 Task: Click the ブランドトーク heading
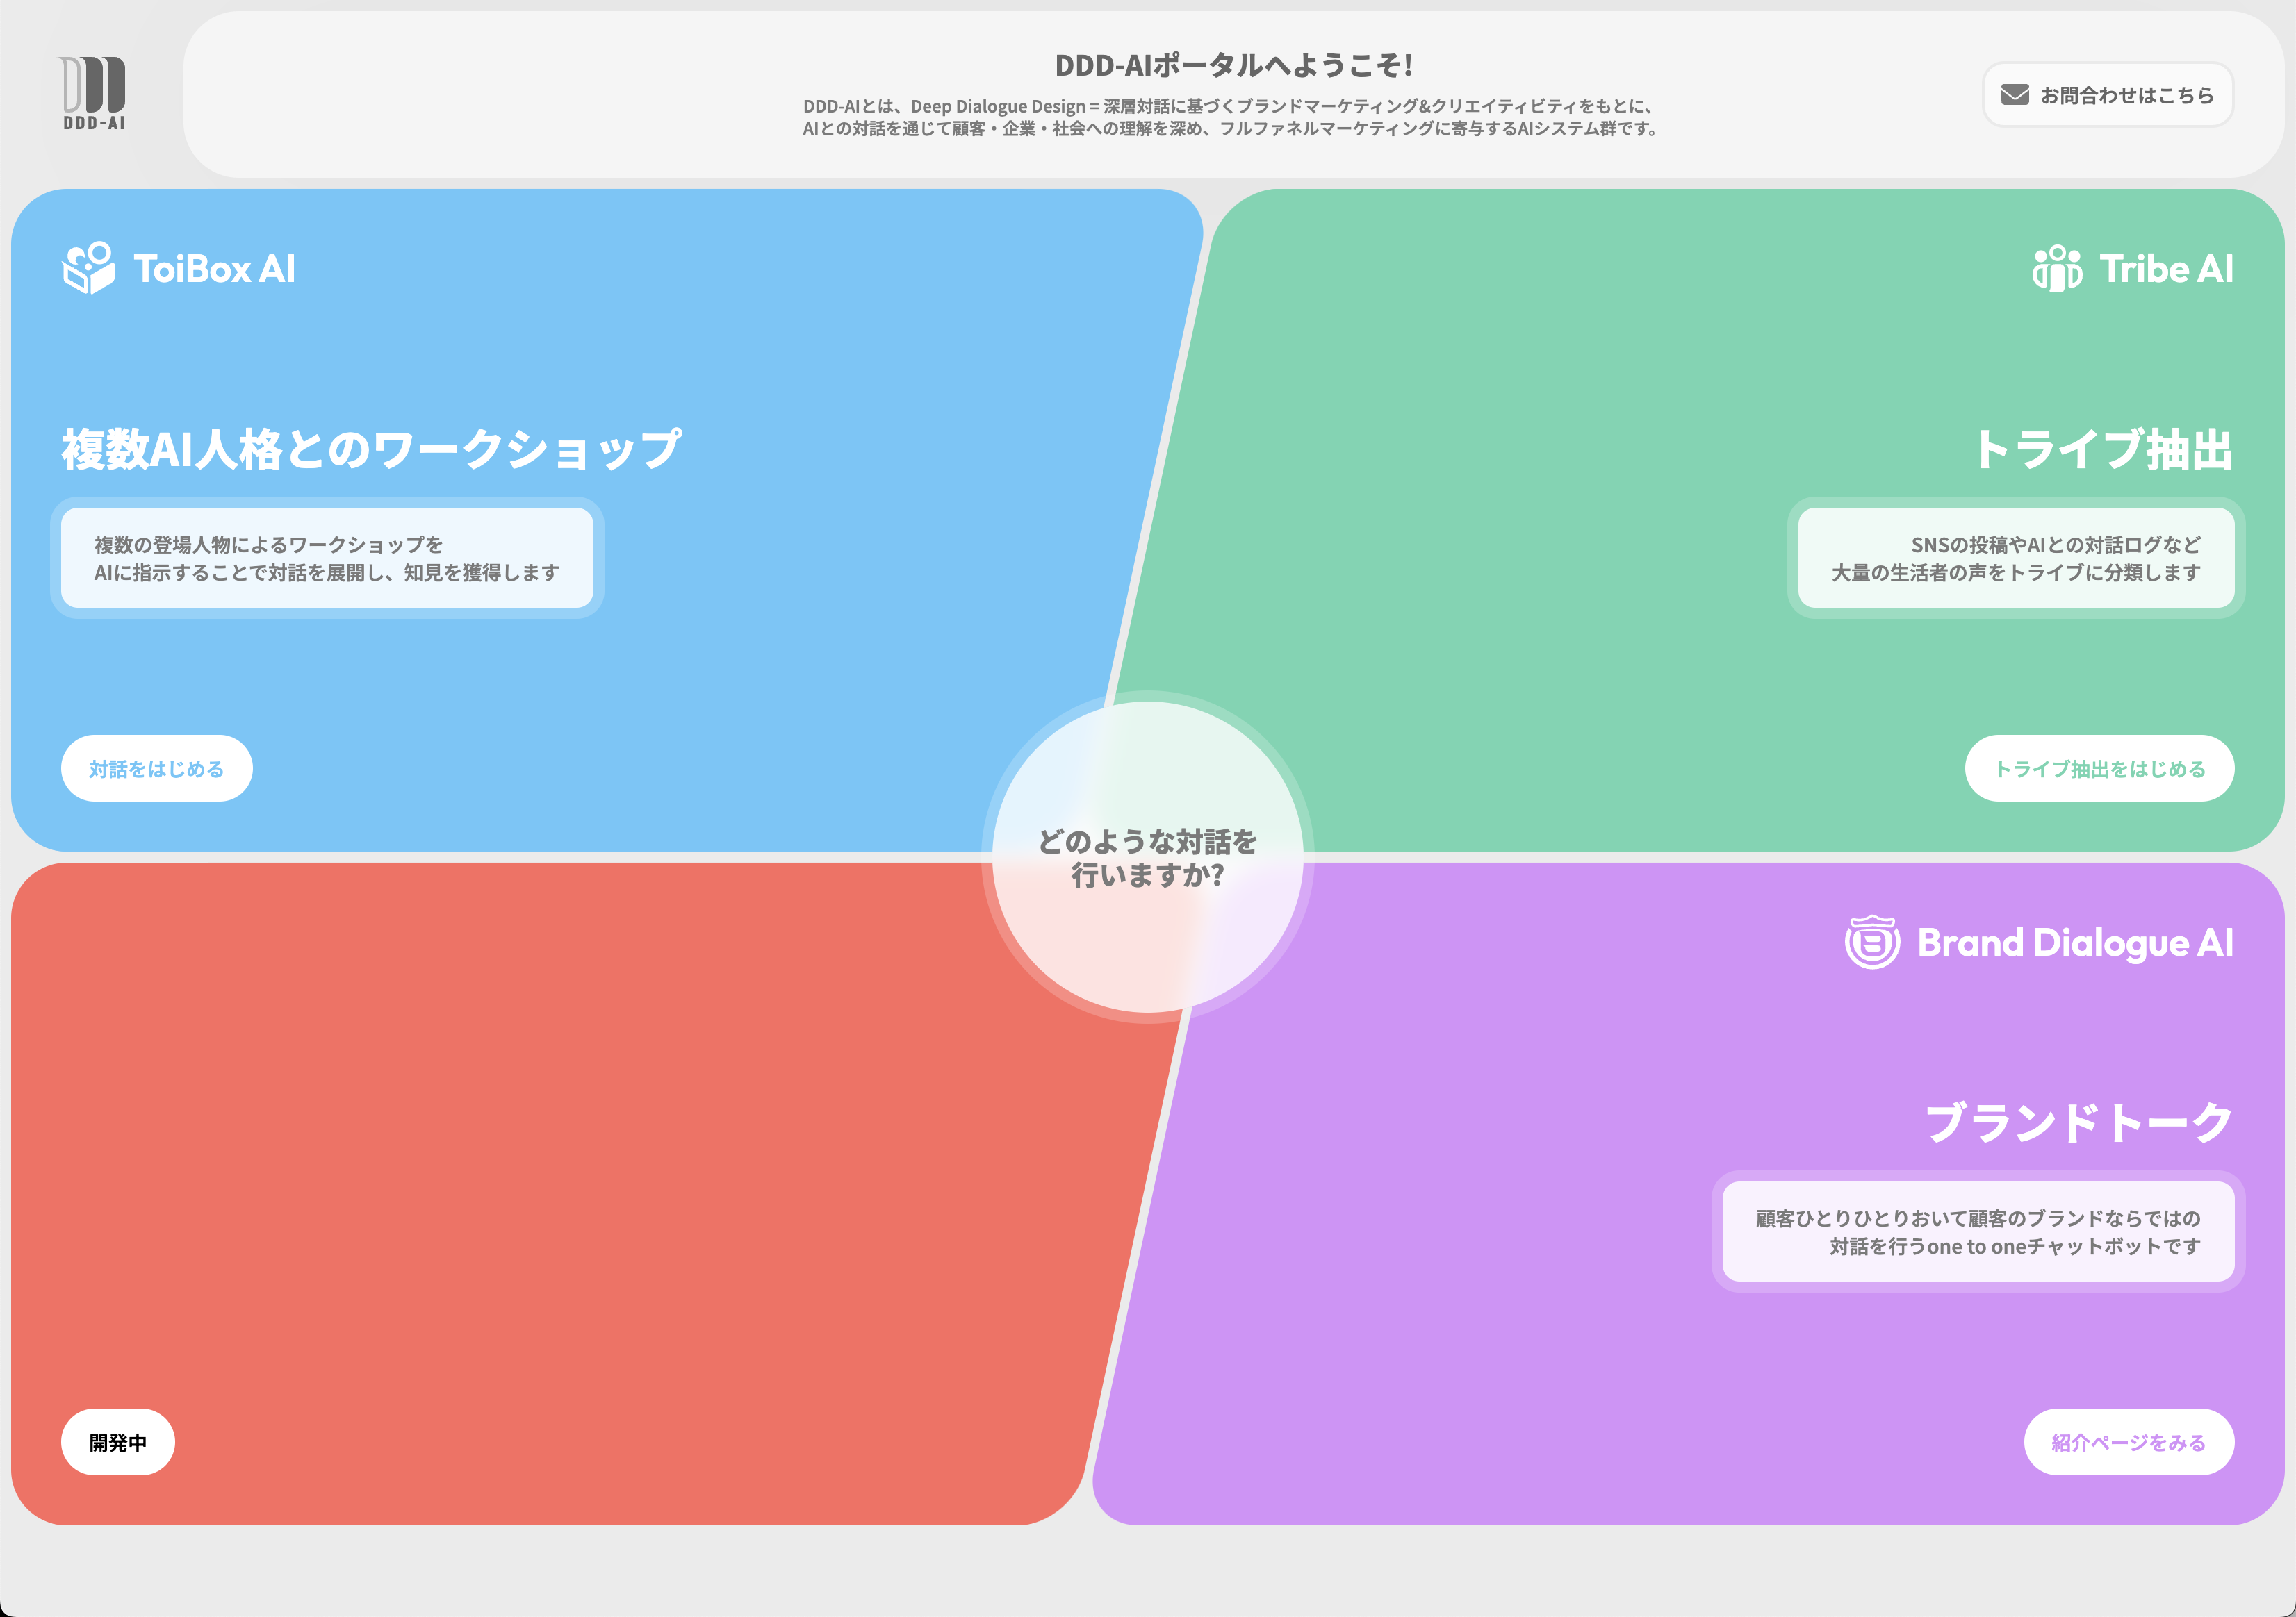point(2078,1122)
